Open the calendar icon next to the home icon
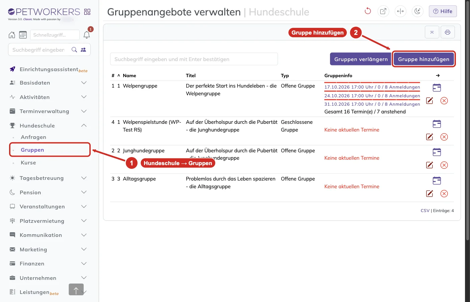The image size is (470, 302). coord(23,35)
